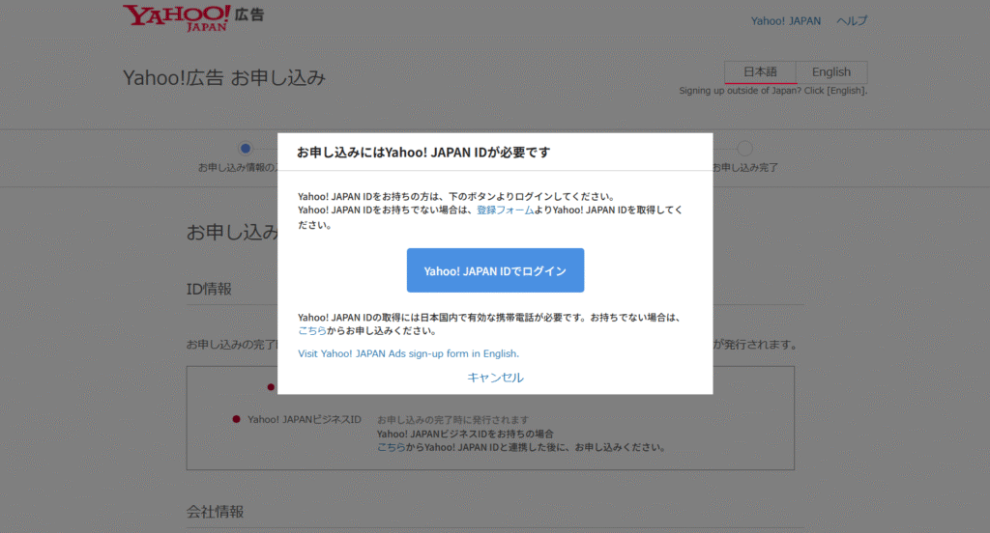
Task: Click the Yahoo!広告 お申し込み page heading
Action: coord(224,77)
